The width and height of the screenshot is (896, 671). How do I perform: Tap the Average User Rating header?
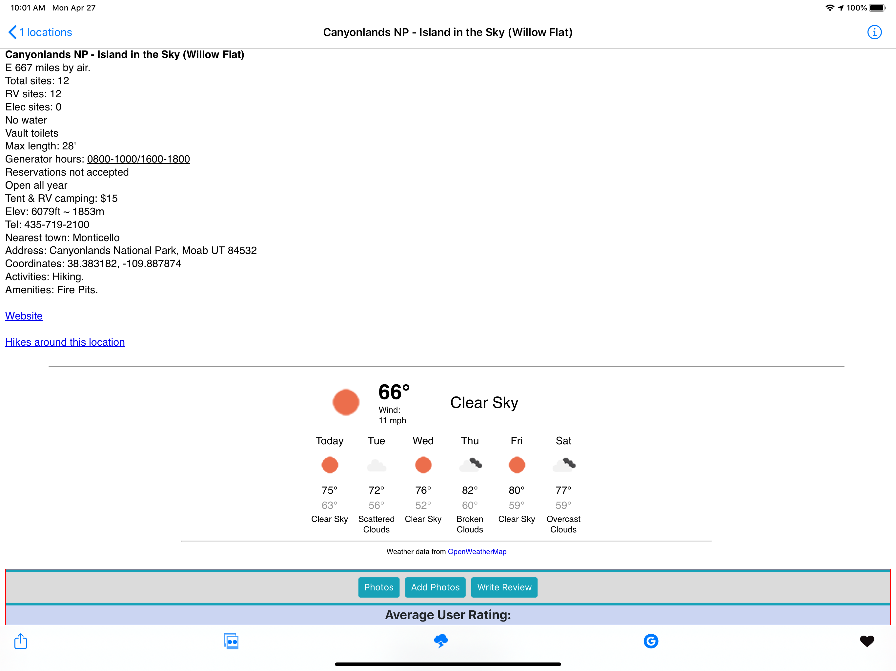448,615
